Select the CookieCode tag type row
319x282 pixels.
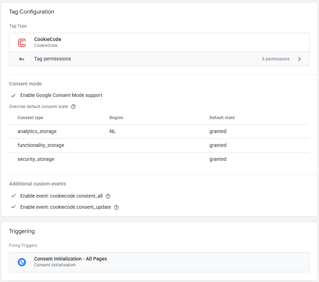click(159, 42)
